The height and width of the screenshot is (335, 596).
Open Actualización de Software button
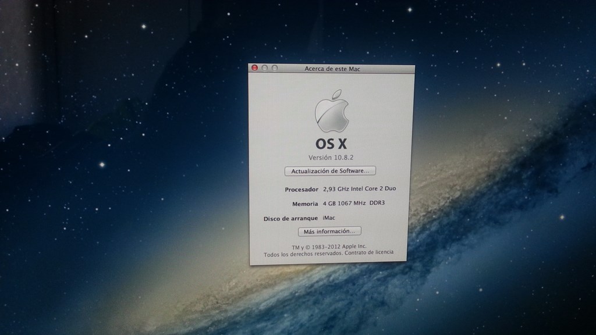[x=330, y=171]
